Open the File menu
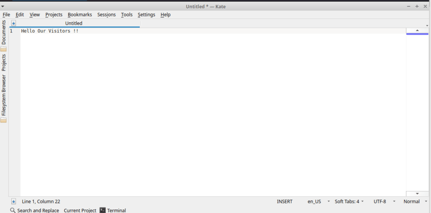The image size is (431, 213). coord(6,15)
